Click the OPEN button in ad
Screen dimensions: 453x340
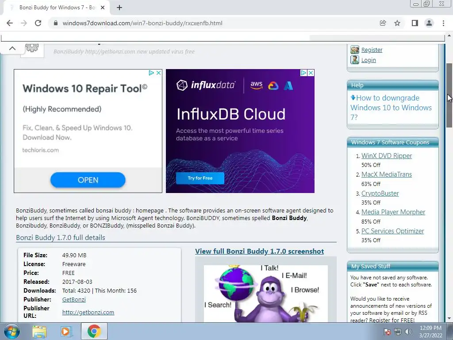click(88, 180)
